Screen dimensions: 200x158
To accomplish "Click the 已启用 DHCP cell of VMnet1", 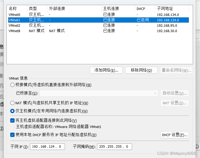I will coord(143,20).
